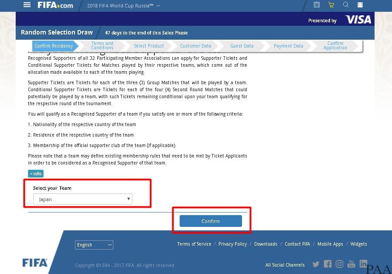Click the +info button

35,174
